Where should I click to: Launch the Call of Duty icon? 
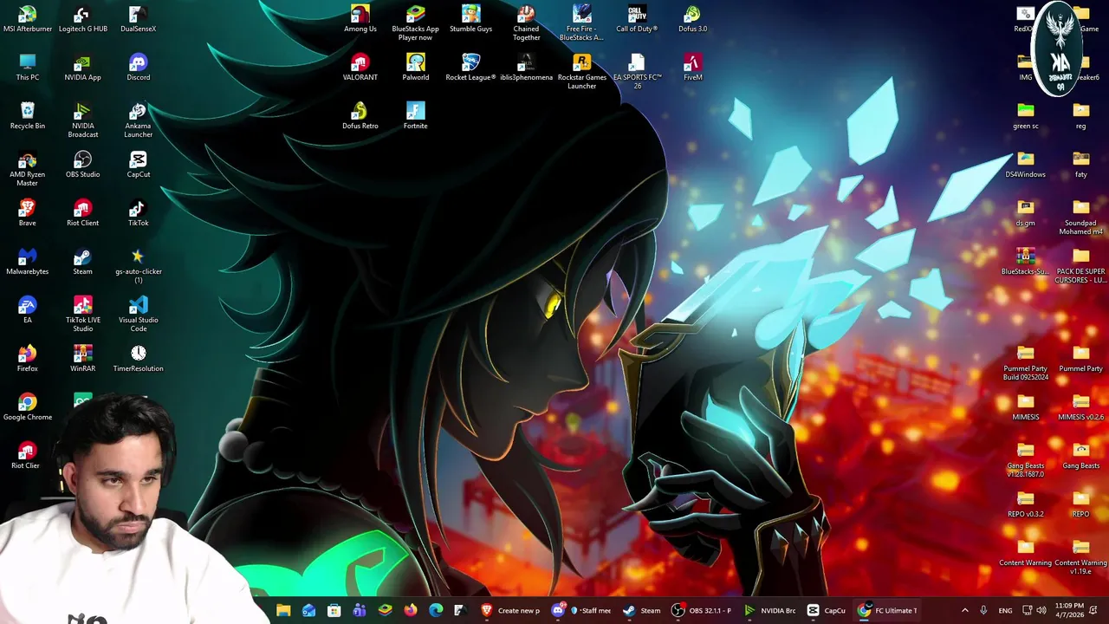pos(638,19)
